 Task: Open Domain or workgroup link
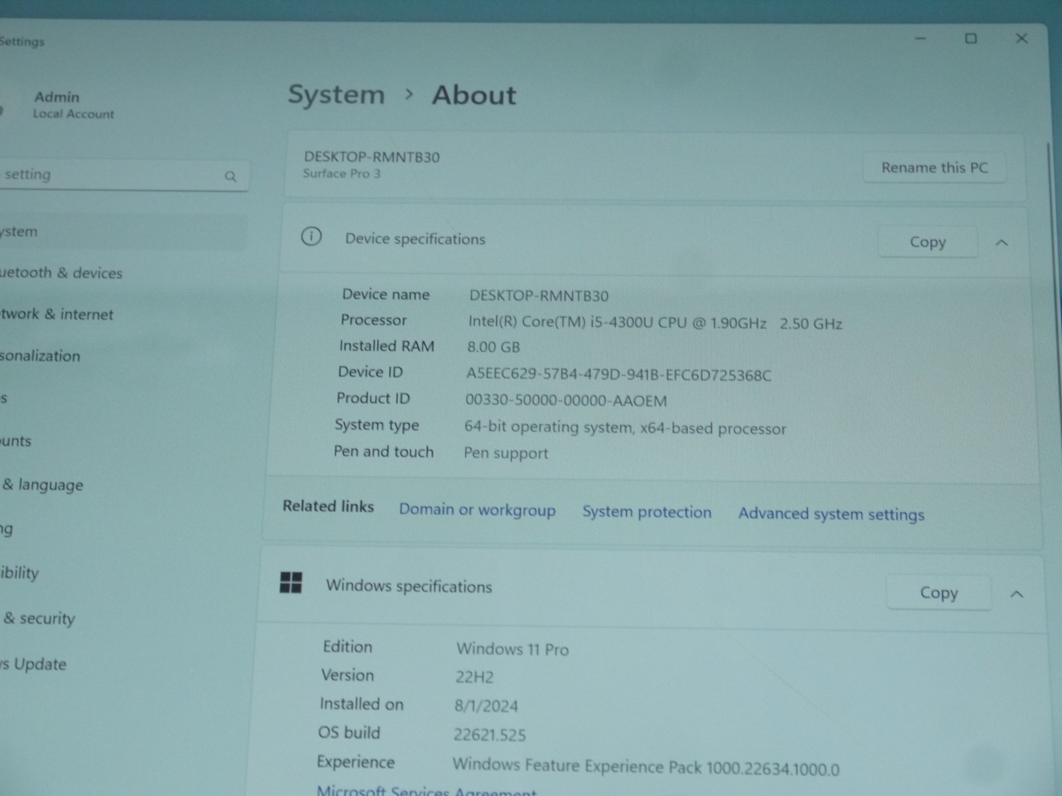tap(477, 509)
